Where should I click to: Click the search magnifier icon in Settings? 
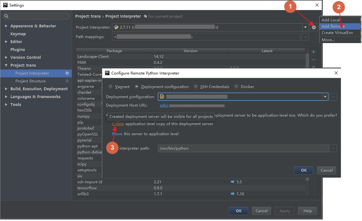7,16
